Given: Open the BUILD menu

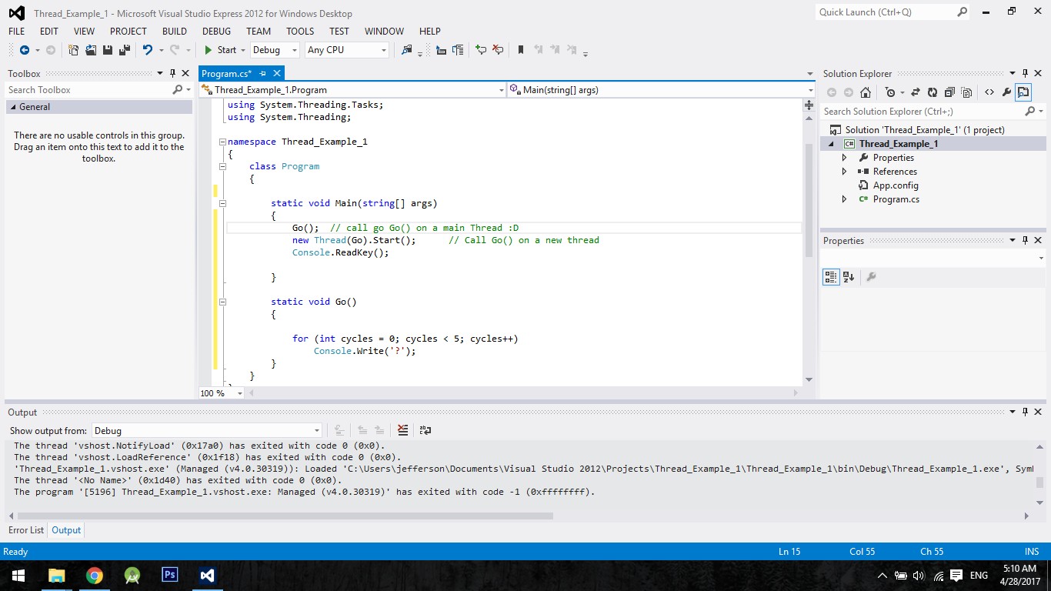Looking at the screenshot, I should (175, 32).
